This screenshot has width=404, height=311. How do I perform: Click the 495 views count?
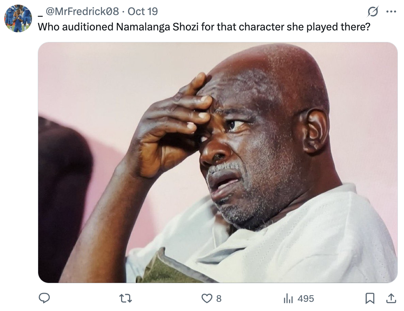click(x=306, y=298)
